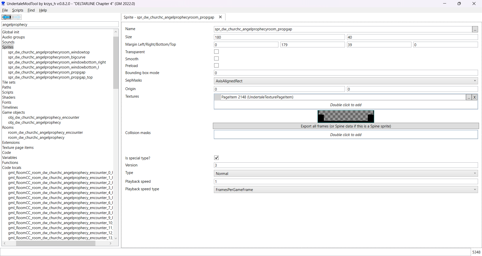Select spr_dw_churchc_angelprophecyroom_windowbottom_l
482x256 pixels.
[53, 67]
